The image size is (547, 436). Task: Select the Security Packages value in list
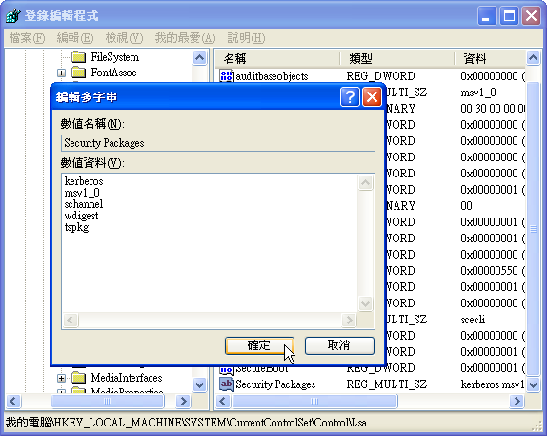coord(275,384)
